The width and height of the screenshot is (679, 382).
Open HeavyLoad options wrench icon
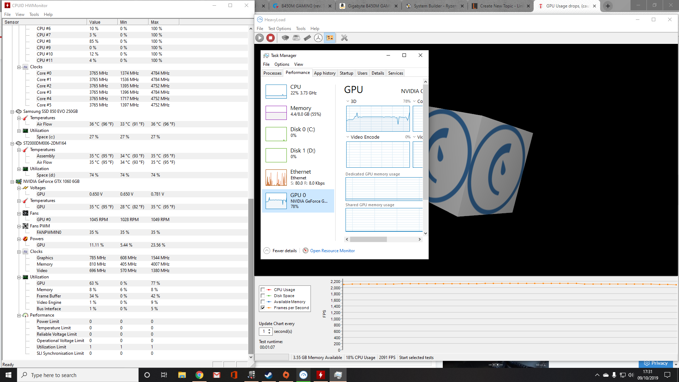tap(344, 38)
